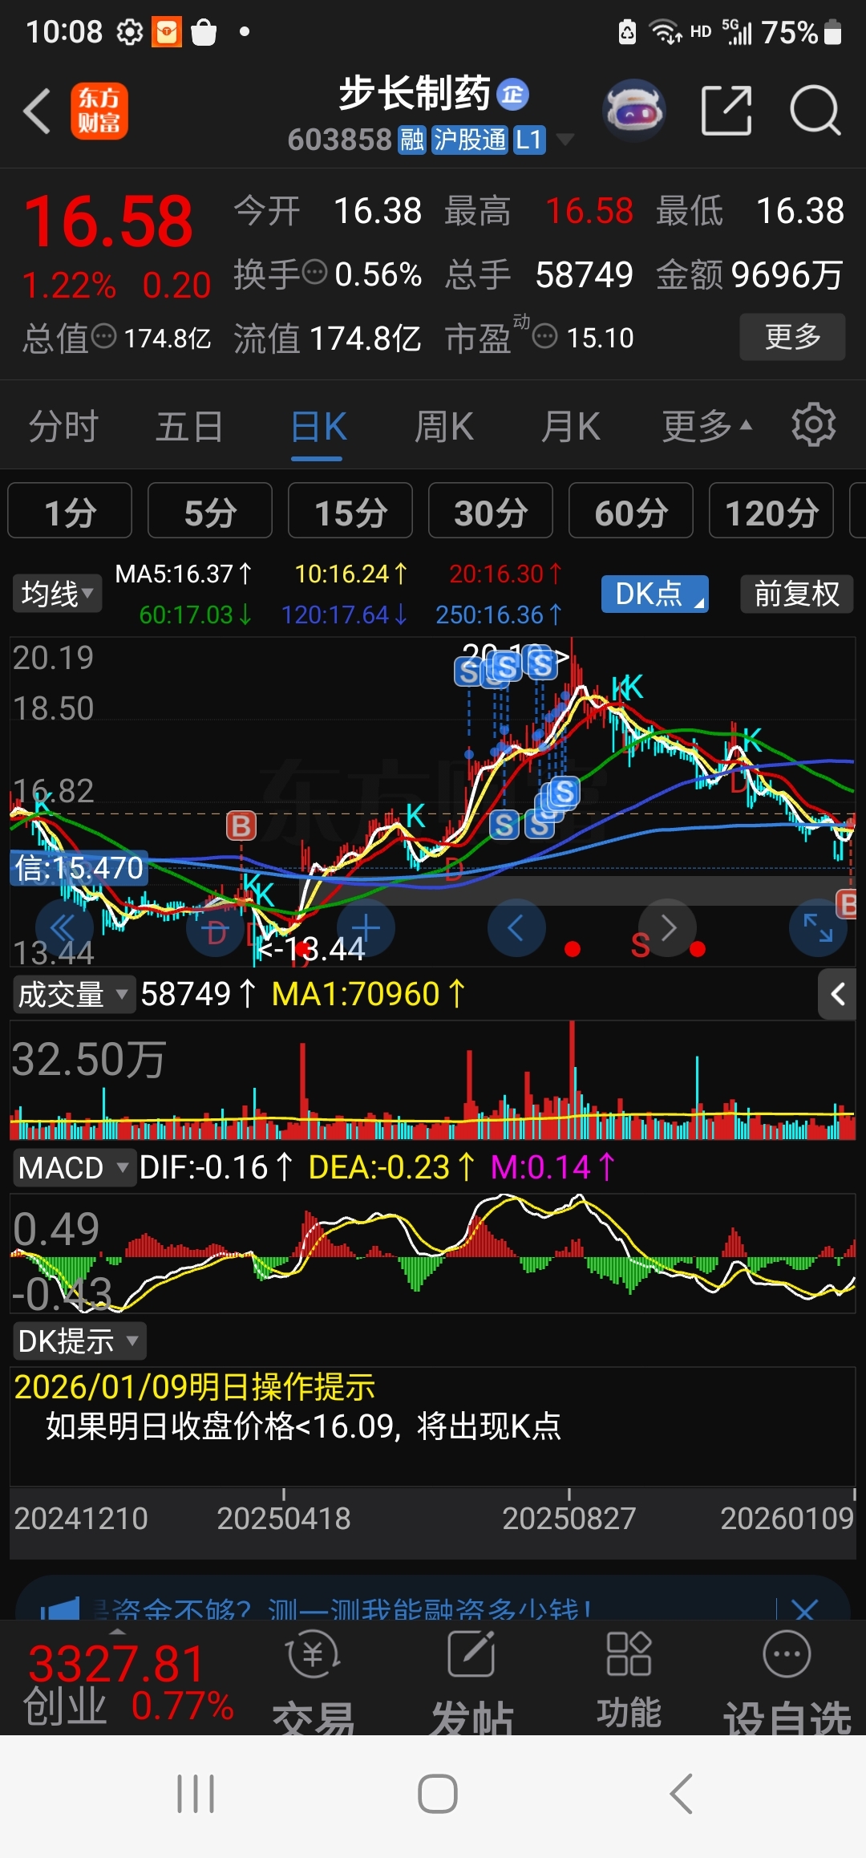866x1858 pixels.
Task: Open 功能 functions icon
Action: click(629, 1681)
